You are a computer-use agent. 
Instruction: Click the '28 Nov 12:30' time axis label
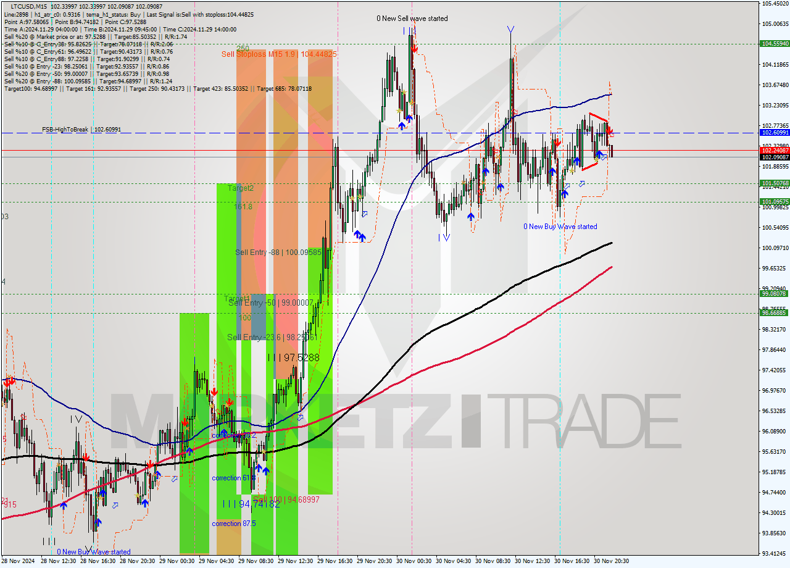(x=59, y=562)
